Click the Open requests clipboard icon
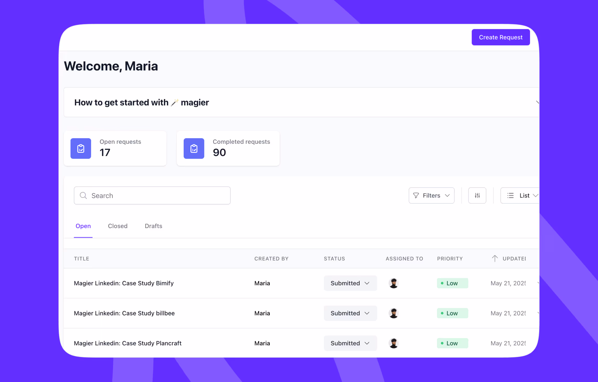 click(x=81, y=148)
